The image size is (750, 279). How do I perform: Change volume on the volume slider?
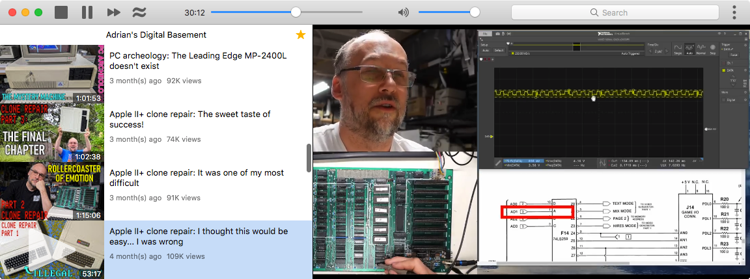pos(449,12)
